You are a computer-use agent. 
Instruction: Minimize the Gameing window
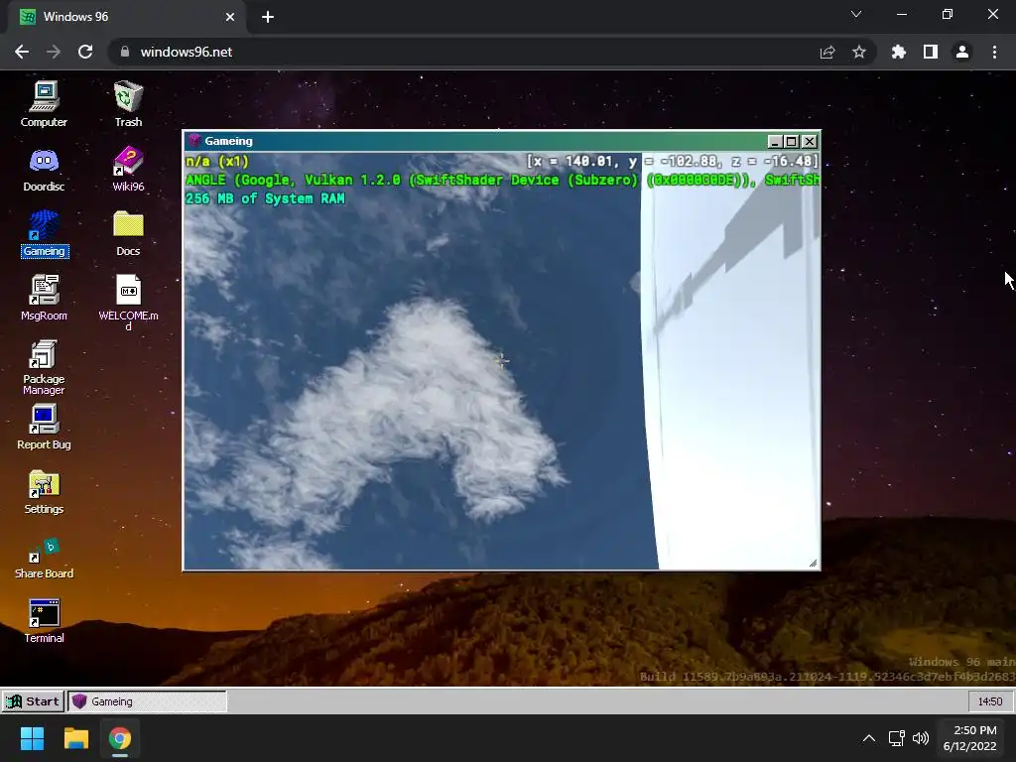click(x=774, y=141)
